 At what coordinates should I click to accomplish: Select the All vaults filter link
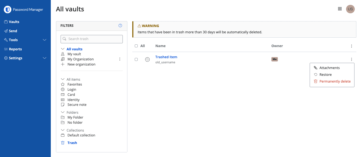(74, 49)
